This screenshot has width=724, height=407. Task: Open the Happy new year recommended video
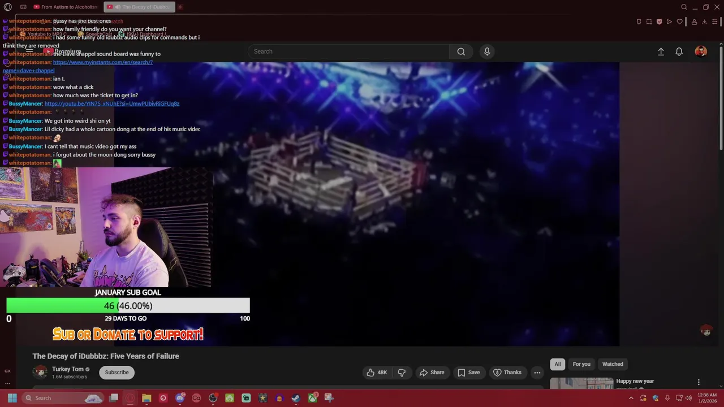click(x=635, y=381)
